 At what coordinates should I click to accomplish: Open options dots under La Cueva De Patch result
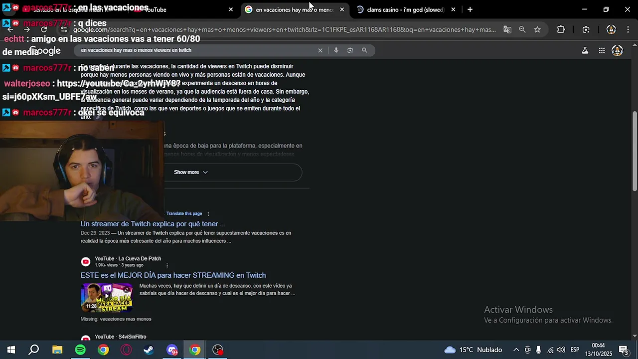tap(167, 265)
